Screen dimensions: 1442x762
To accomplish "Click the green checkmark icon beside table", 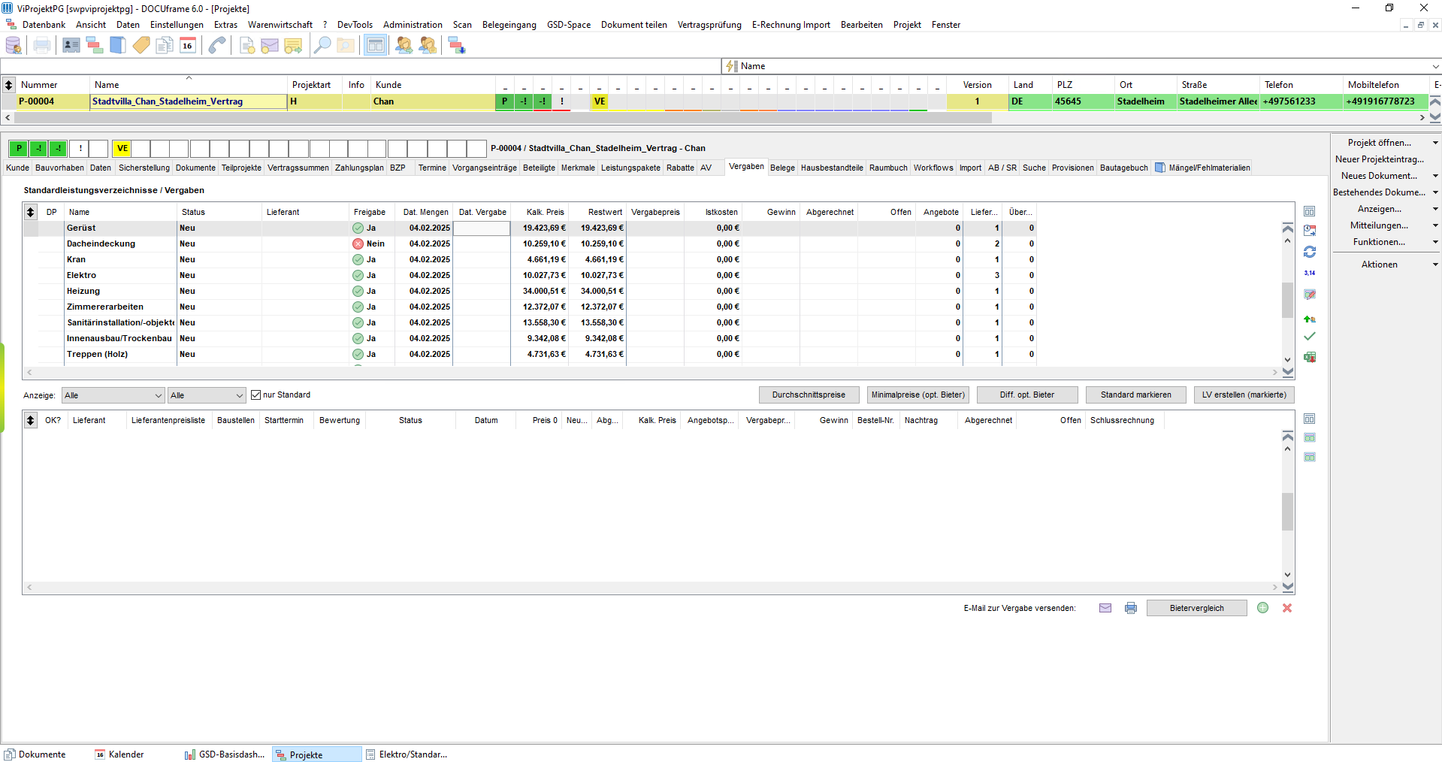I will point(1310,337).
